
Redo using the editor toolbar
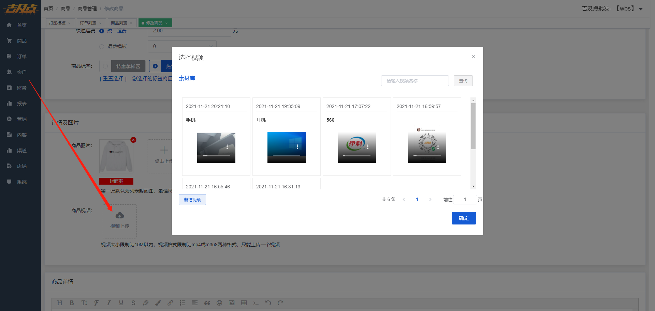click(280, 303)
